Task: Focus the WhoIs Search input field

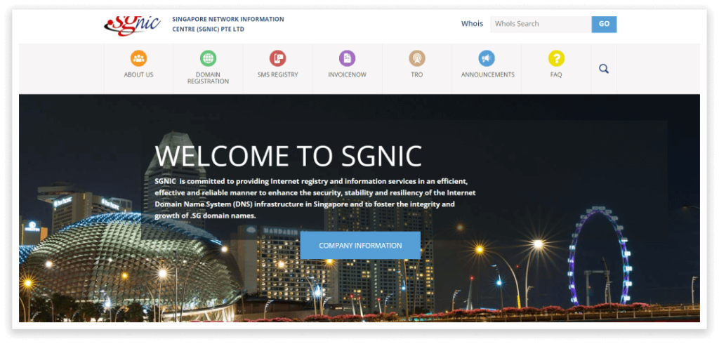Action: point(541,25)
